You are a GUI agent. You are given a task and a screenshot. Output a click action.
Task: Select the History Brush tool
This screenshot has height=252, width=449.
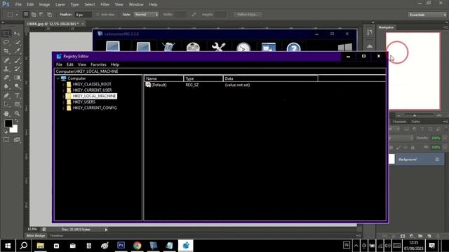(17, 69)
